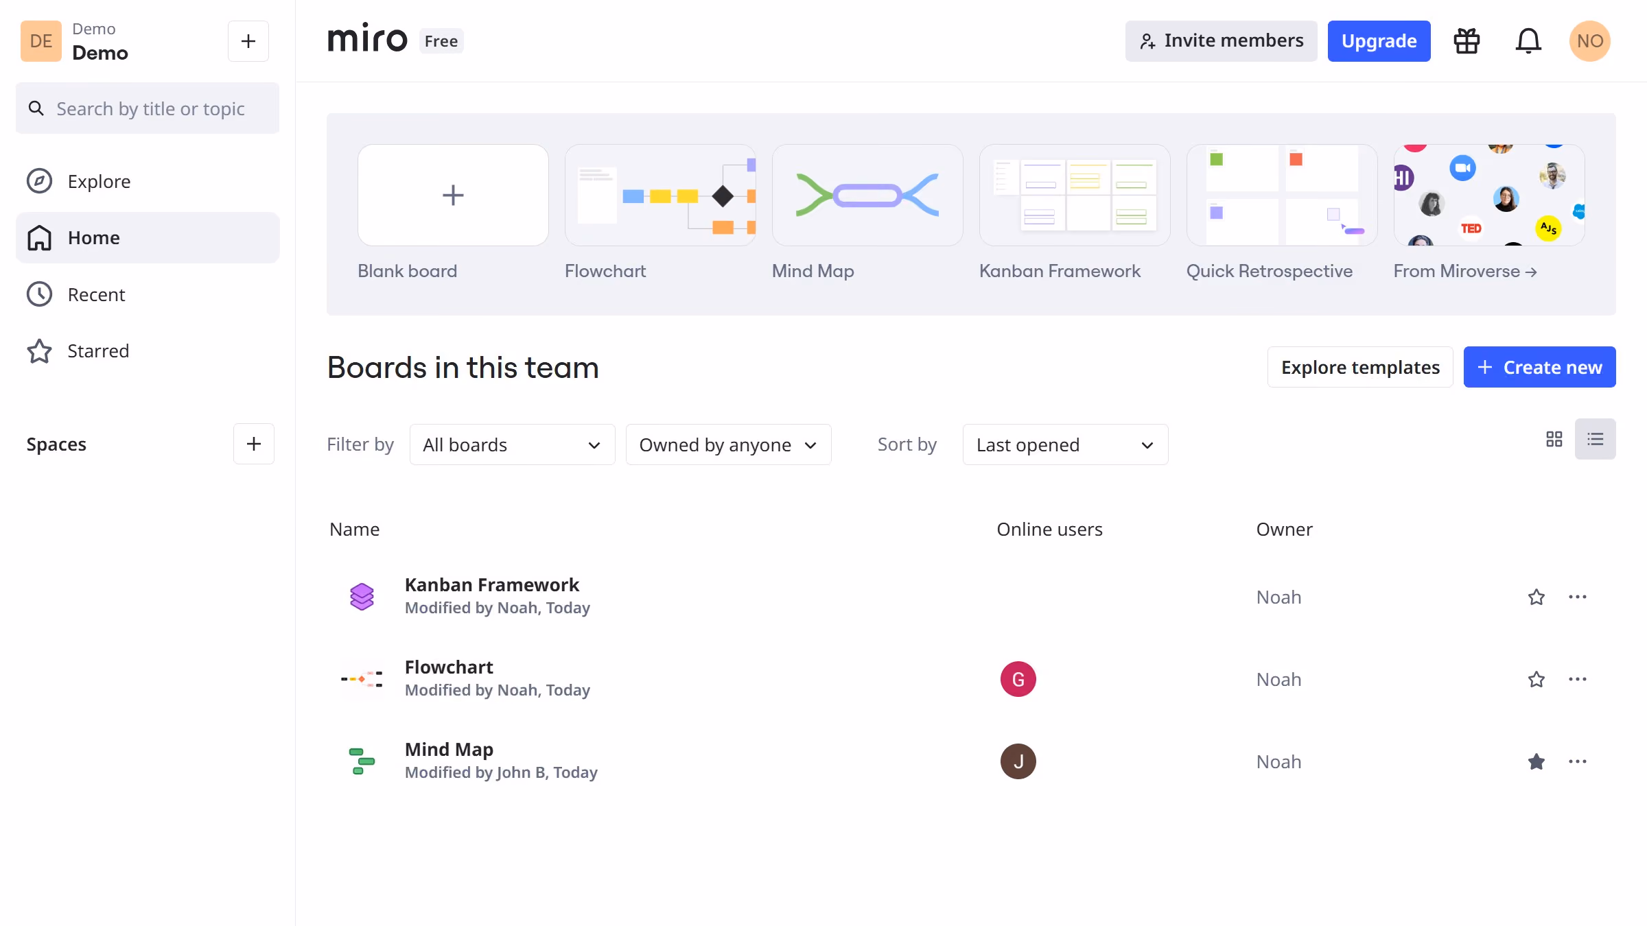This screenshot has height=926, width=1647.
Task: Click the Create new button
Action: 1539,367
